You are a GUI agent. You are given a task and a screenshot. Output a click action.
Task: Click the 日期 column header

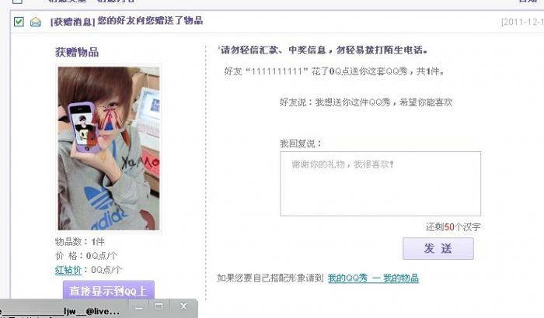click(528, 1)
